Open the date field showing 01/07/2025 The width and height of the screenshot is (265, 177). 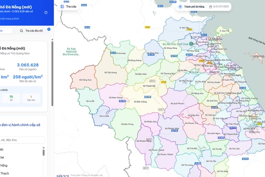219,7
